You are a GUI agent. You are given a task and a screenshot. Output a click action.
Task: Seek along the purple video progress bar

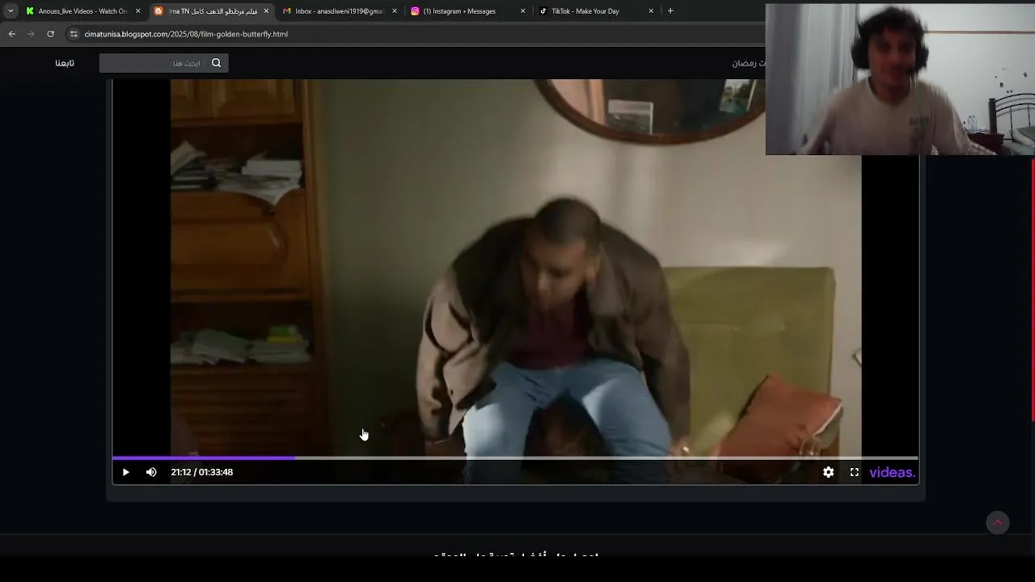515,458
